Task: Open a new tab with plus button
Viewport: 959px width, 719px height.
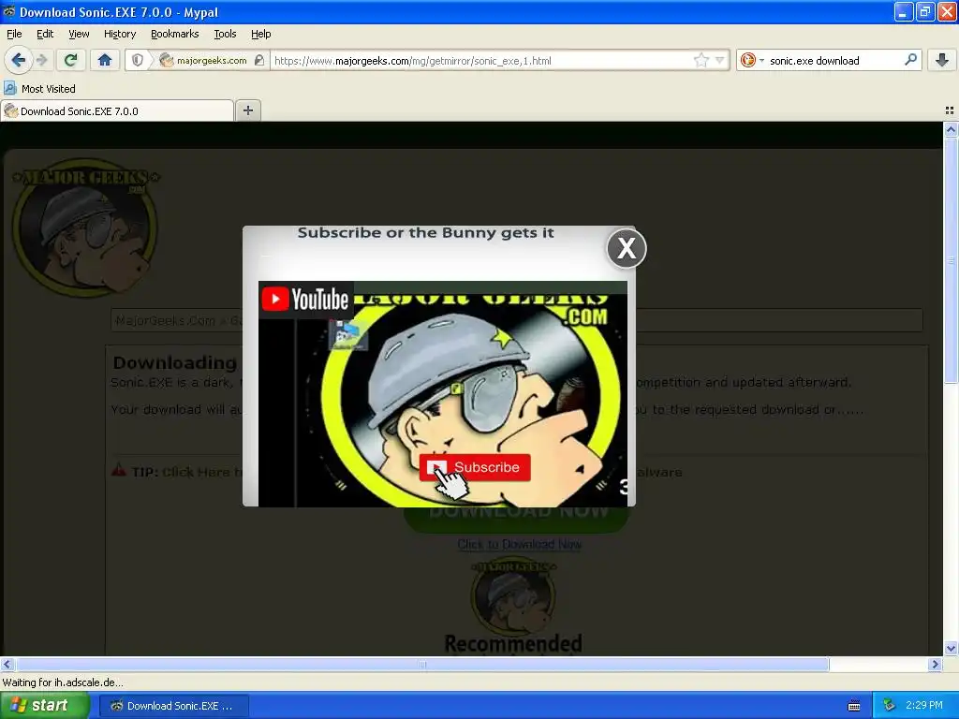Action: pyautogui.click(x=247, y=110)
